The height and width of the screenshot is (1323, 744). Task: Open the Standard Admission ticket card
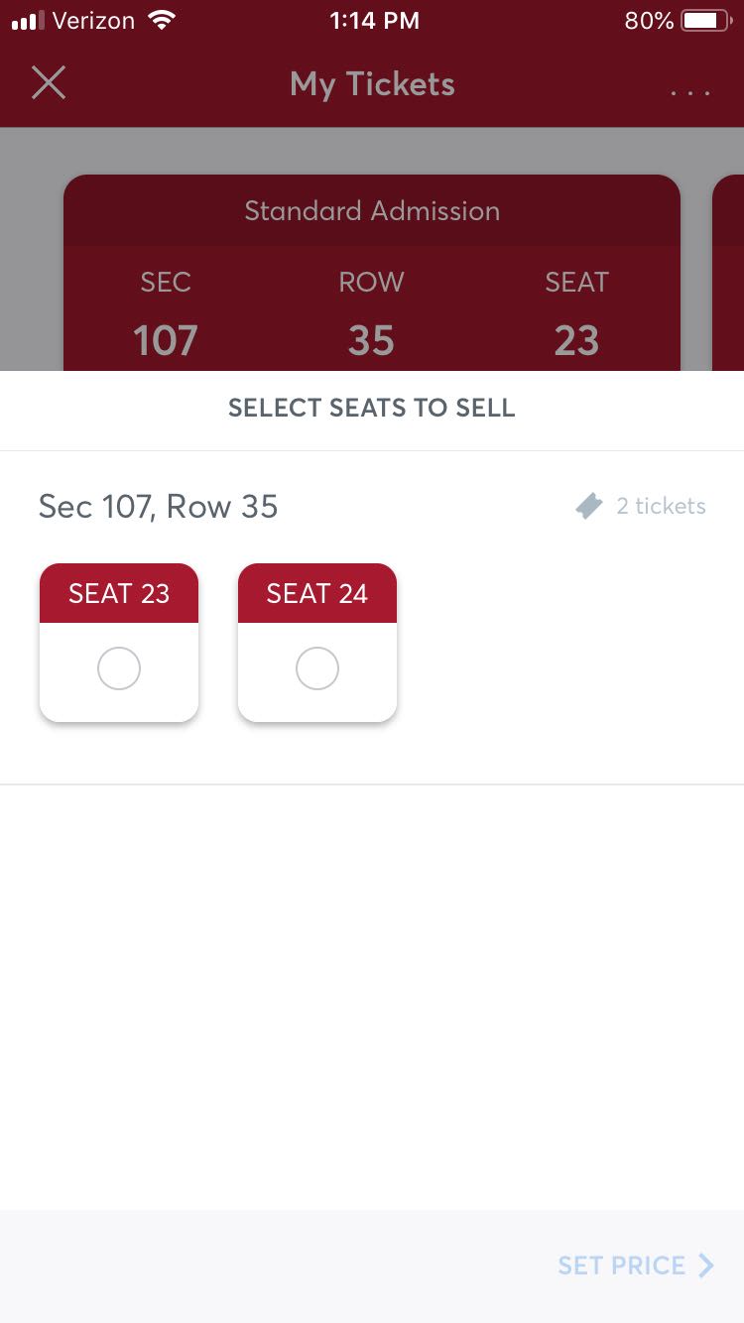(372, 211)
